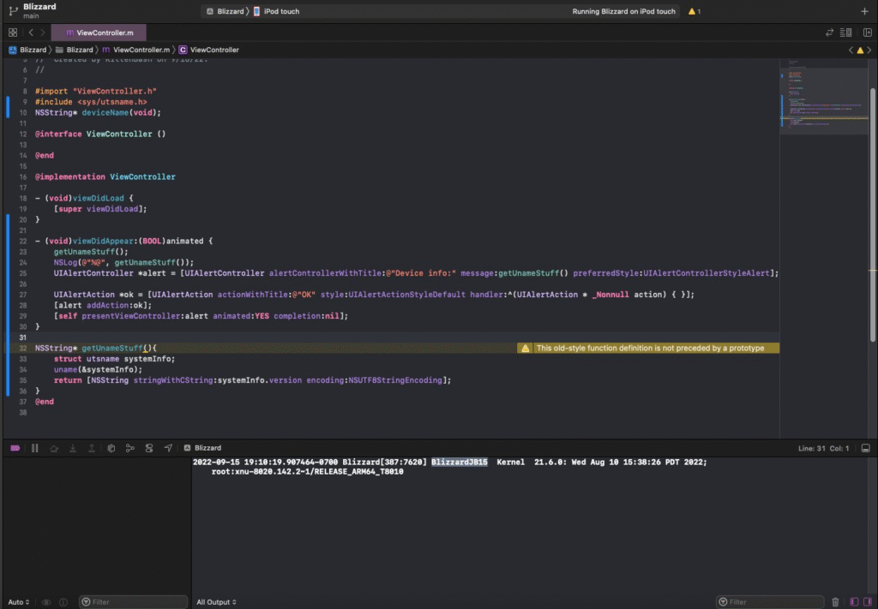Click NSUTF8StringEncoding in the code
Screen dimensions: 878x609
[x=394, y=380]
